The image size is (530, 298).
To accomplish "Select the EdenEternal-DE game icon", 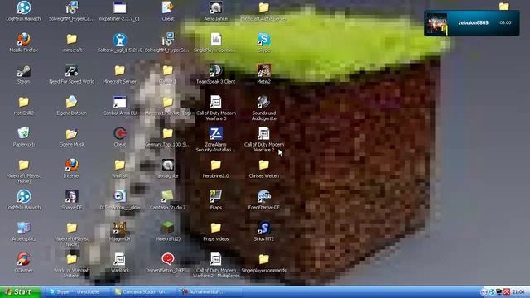I will (263, 196).
